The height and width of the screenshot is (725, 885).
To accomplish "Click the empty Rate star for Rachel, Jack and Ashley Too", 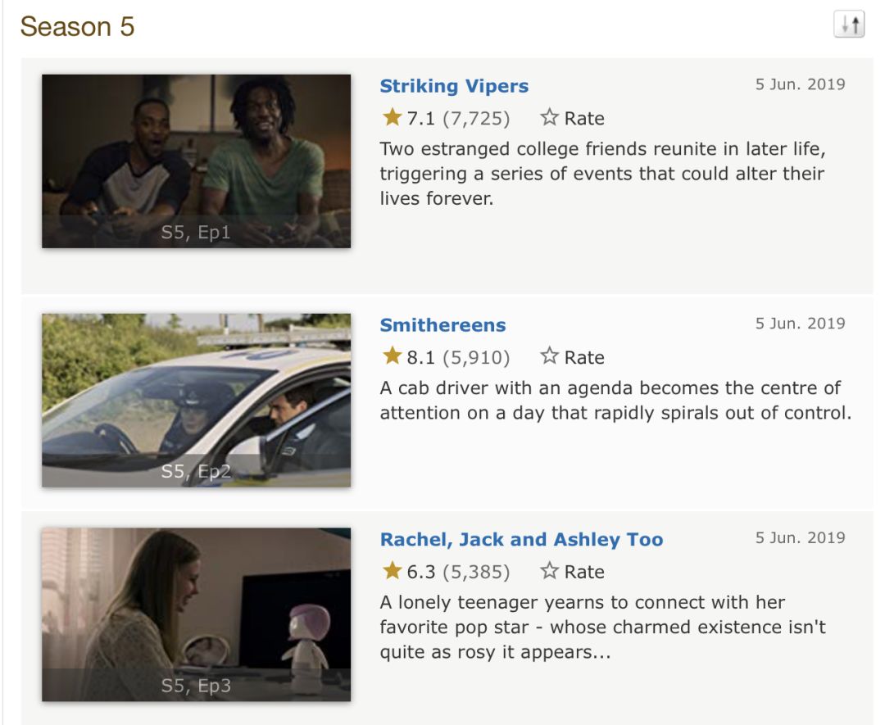I will (549, 571).
